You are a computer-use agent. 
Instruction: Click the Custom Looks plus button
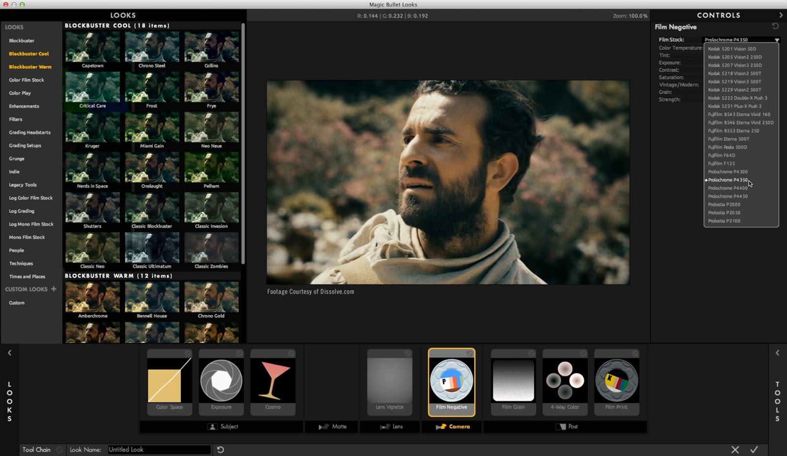point(53,289)
